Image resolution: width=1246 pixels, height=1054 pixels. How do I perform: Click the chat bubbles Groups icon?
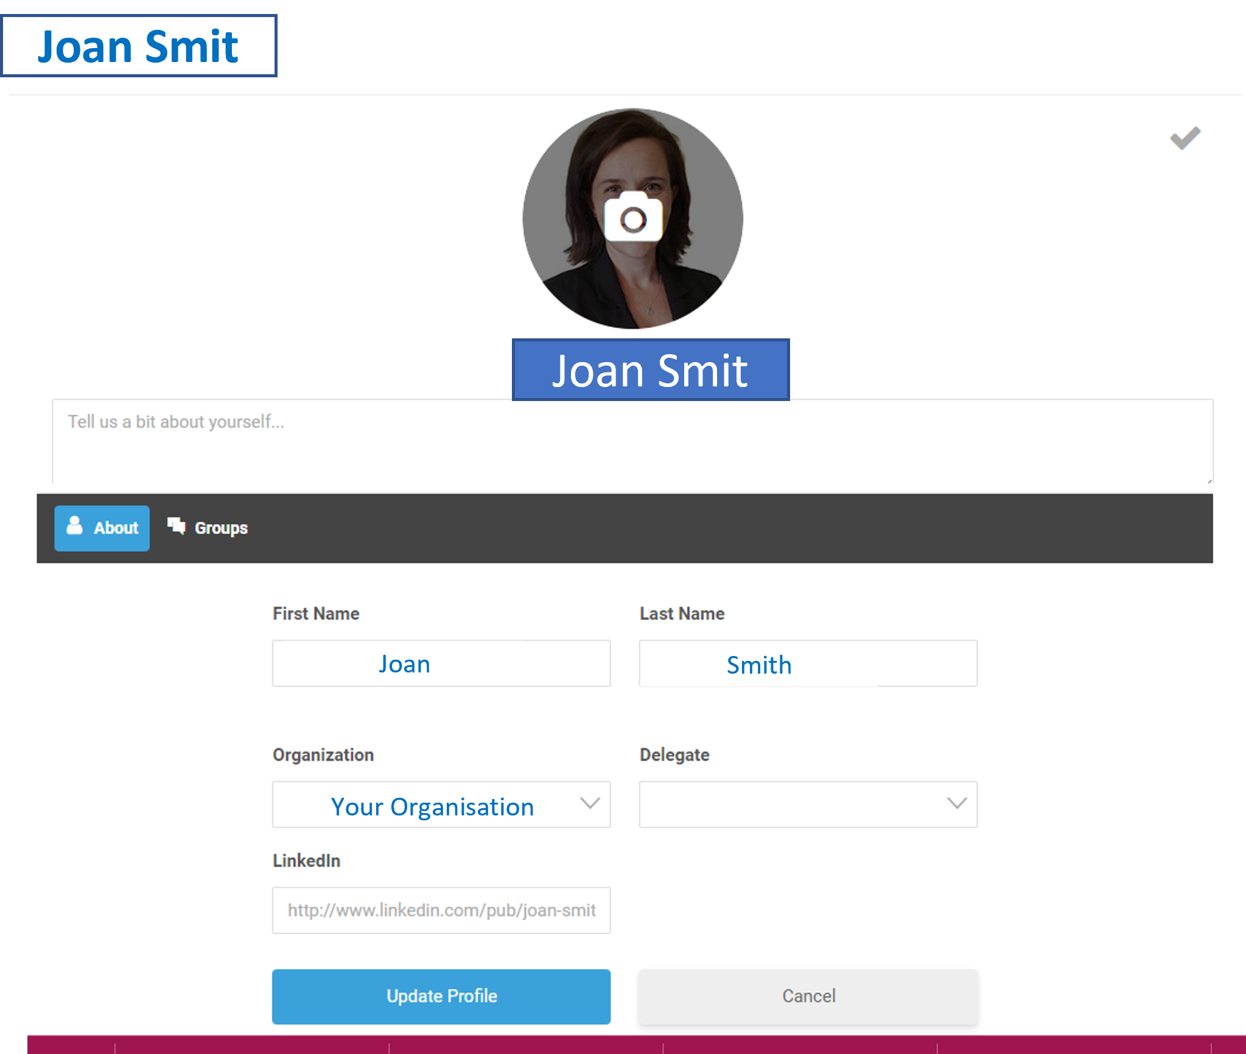coord(177,526)
